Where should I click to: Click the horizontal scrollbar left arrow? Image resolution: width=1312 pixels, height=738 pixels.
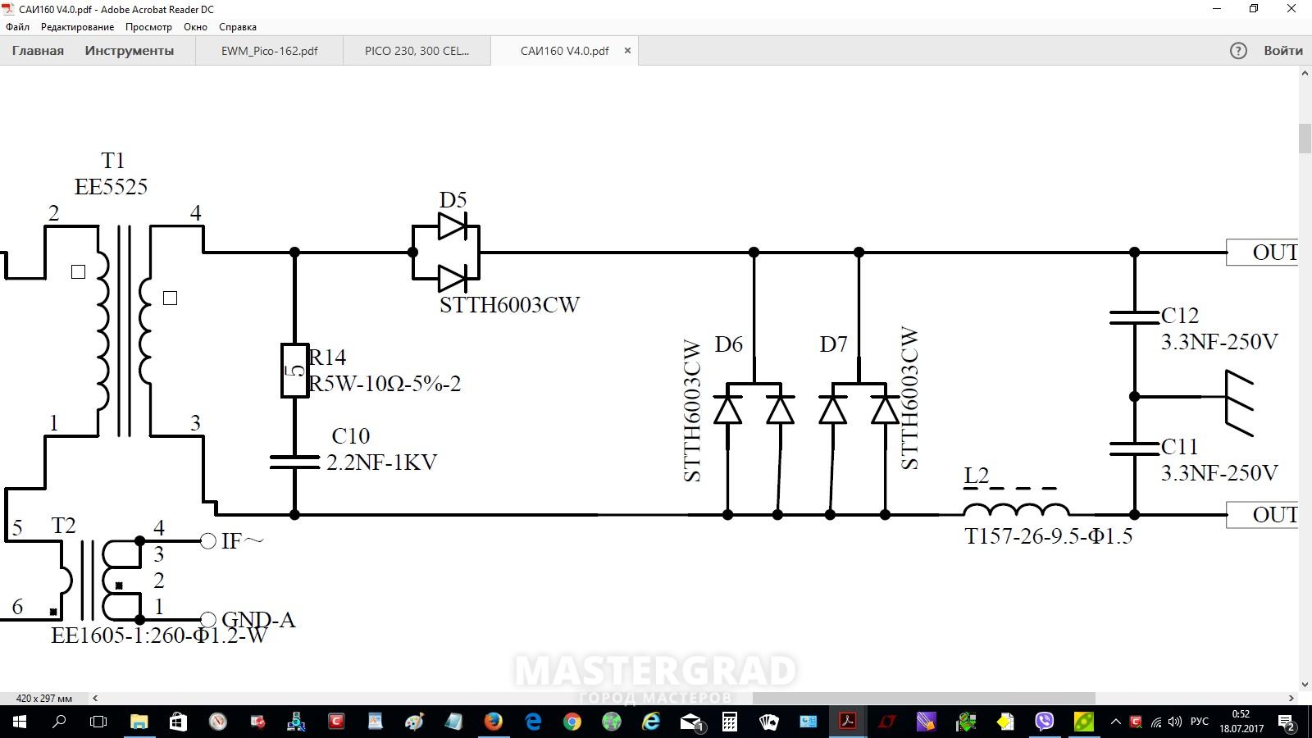[x=95, y=699]
